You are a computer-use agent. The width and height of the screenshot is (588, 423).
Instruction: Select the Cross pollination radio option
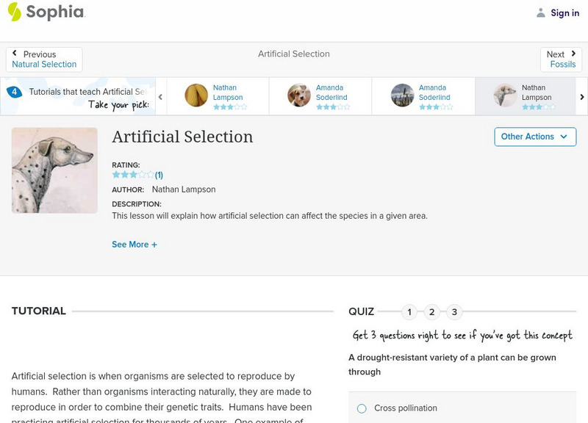click(362, 408)
